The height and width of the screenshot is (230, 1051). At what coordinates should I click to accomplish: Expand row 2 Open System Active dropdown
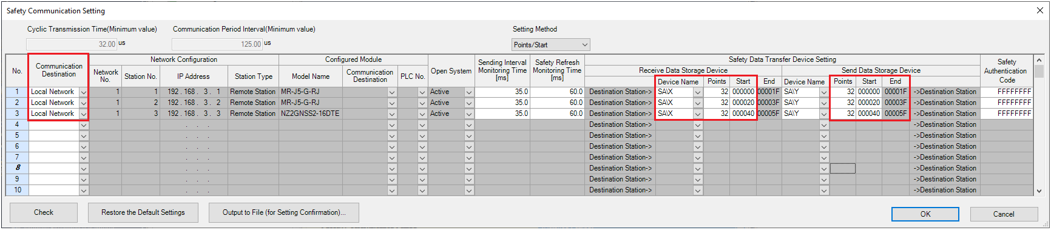tap(468, 103)
